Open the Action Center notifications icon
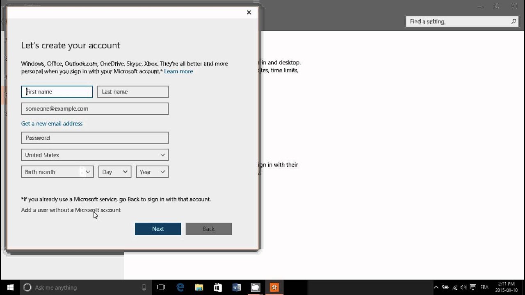 (473, 287)
